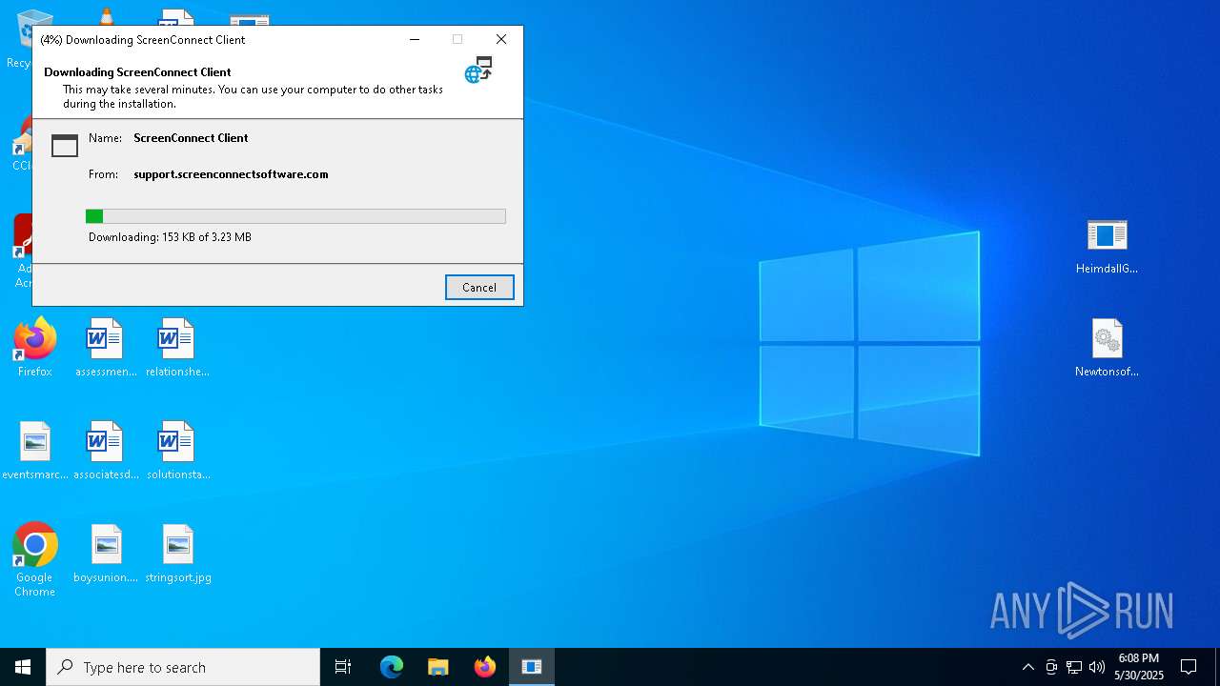Open the relationshe... Word document icon
This screenshot has width=1220, height=686.
click(x=177, y=348)
